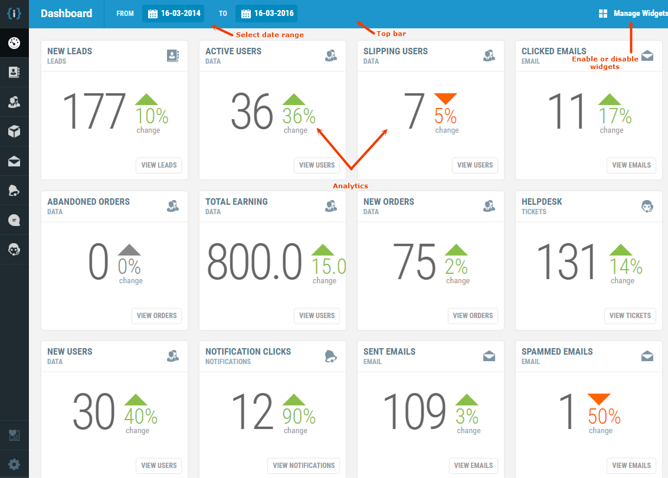Click the headset icon on the Helpdesk widget
This screenshot has height=478, width=668.
(x=647, y=206)
